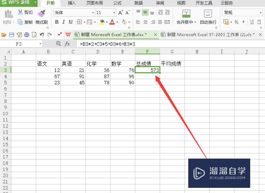Decrease decimal places
This screenshot has width=265, height=193.
(x=259, y=22)
